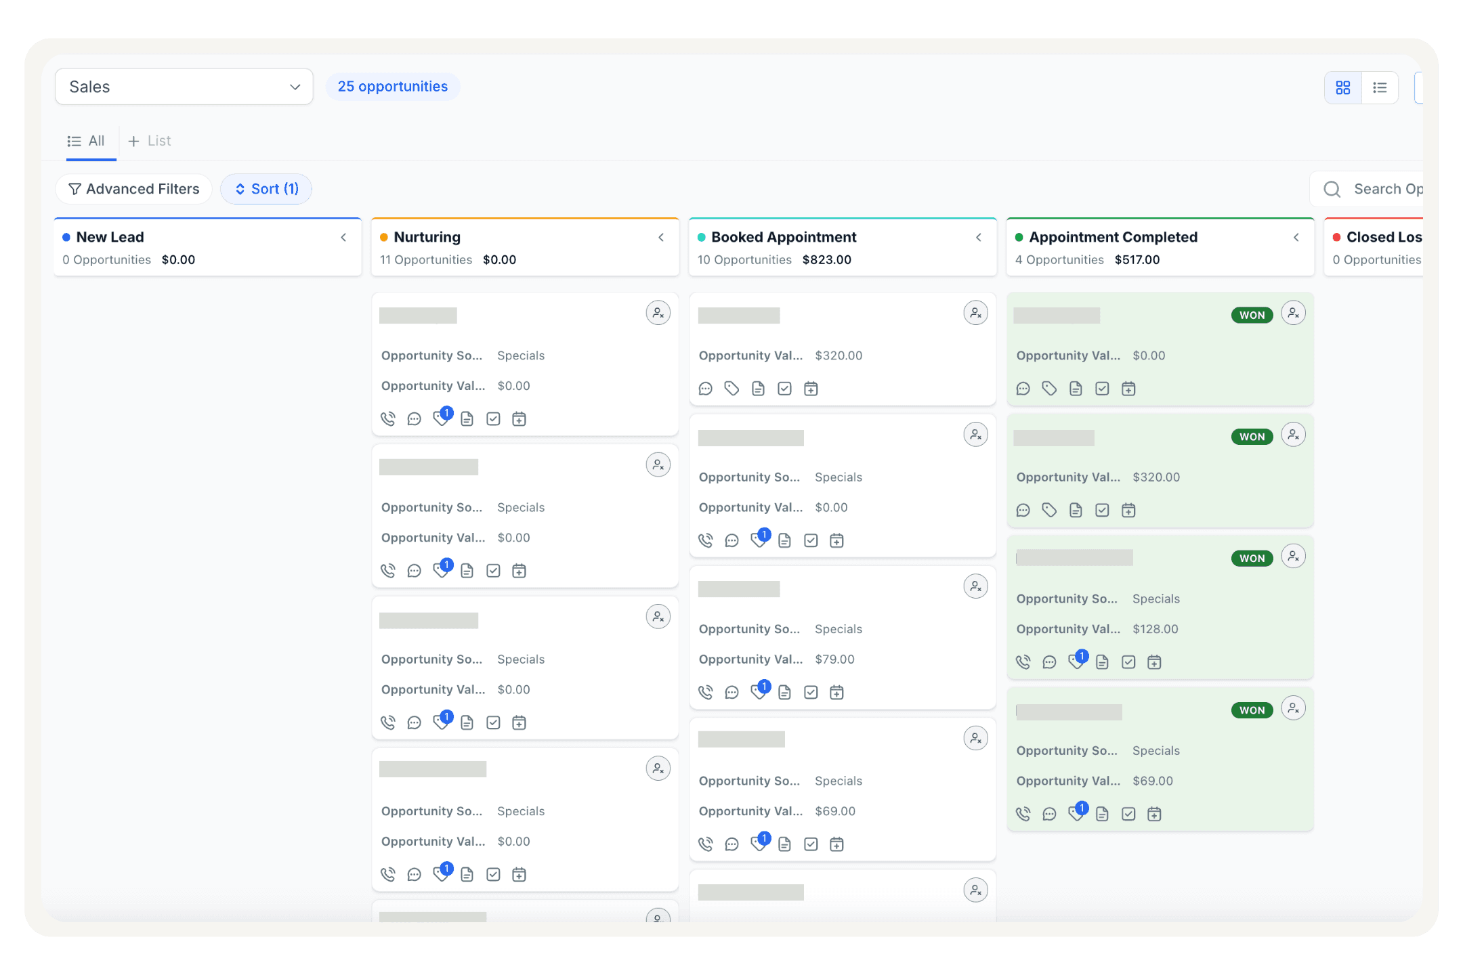This screenshot has width=1463, height=975.
Task: Click task checkbox icon on $79.00 card
Action: tap(811, 692)
